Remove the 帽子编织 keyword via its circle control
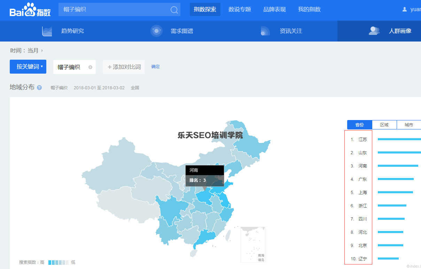Screen dimensions: 421x269 point(90,66)
